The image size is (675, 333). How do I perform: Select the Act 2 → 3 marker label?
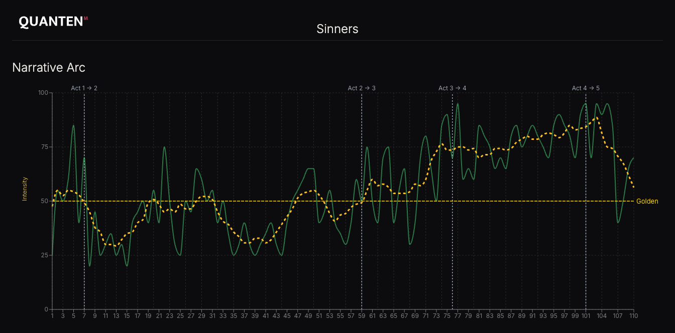pyautogui.click(x=362, y=88)
